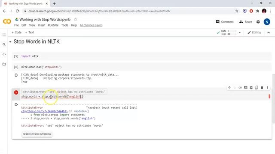Open All changes saved link
275x154 pixels.
click(x=91, y=25)
